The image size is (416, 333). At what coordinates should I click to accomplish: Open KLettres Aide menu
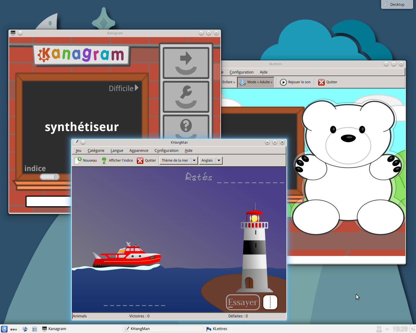point(264,72)
